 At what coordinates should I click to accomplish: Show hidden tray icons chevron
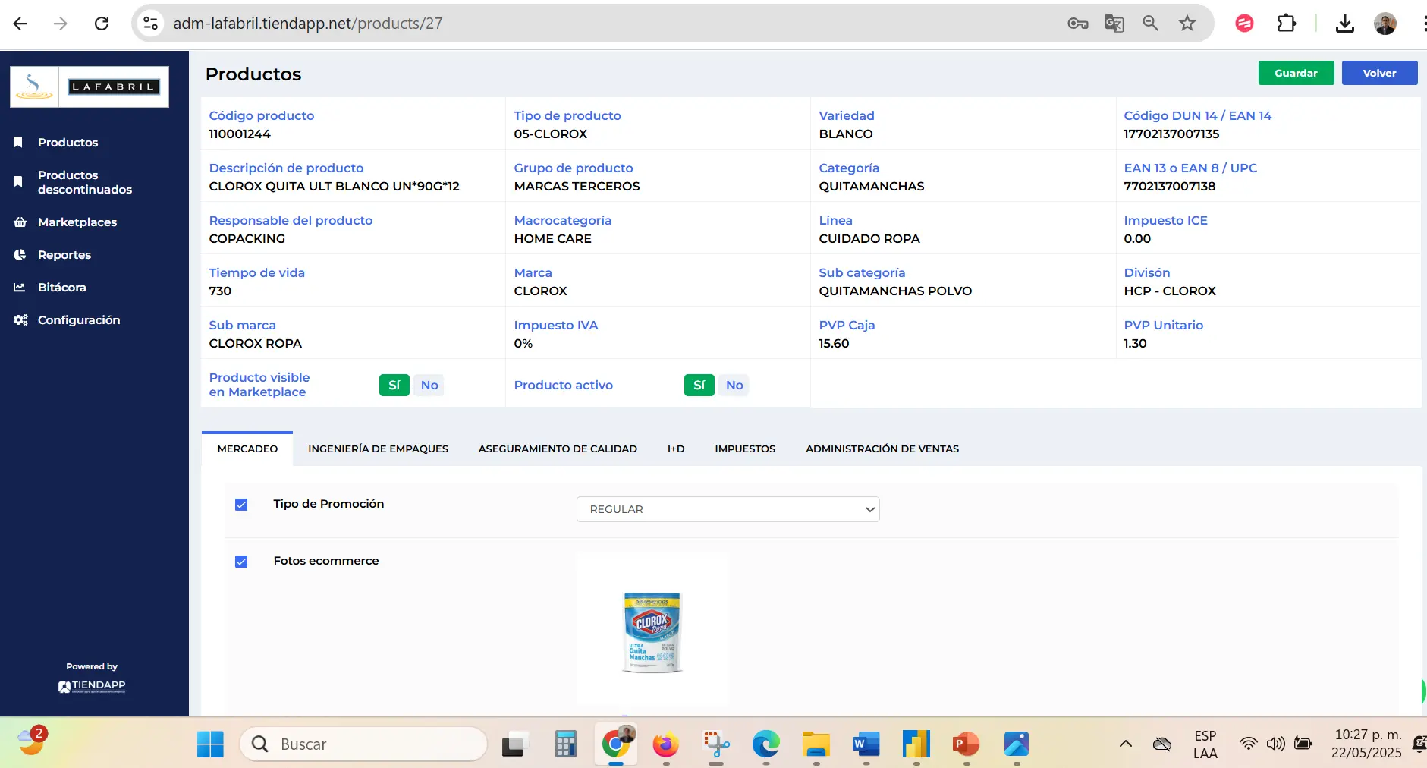pos(1126,744)
